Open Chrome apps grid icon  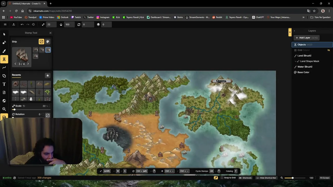pos(3,17)
